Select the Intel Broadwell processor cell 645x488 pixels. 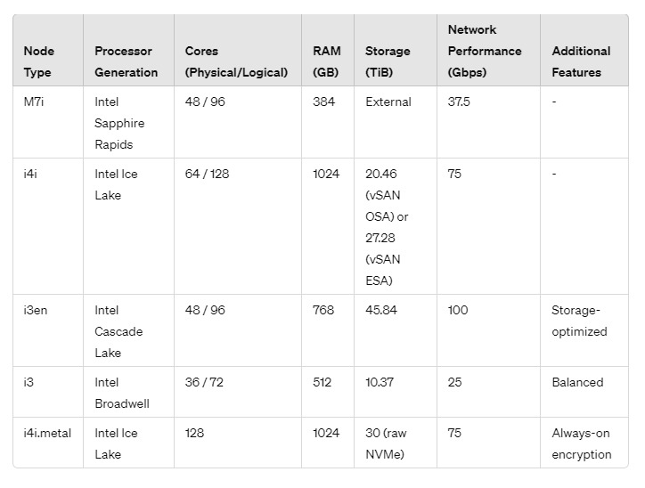pos(129,392)
